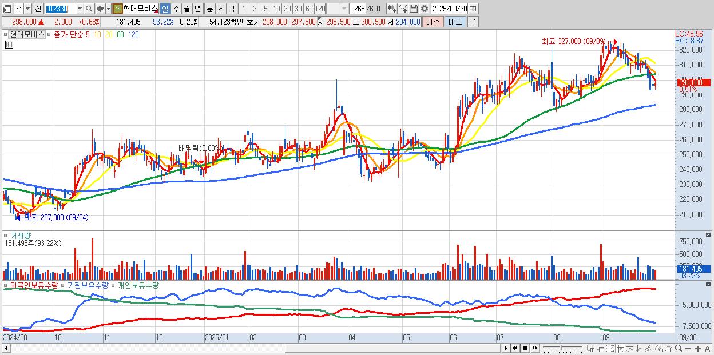This screenshot has width=714, height=355.
Task: Click the 전 button beside the code field
Action: 38,9
